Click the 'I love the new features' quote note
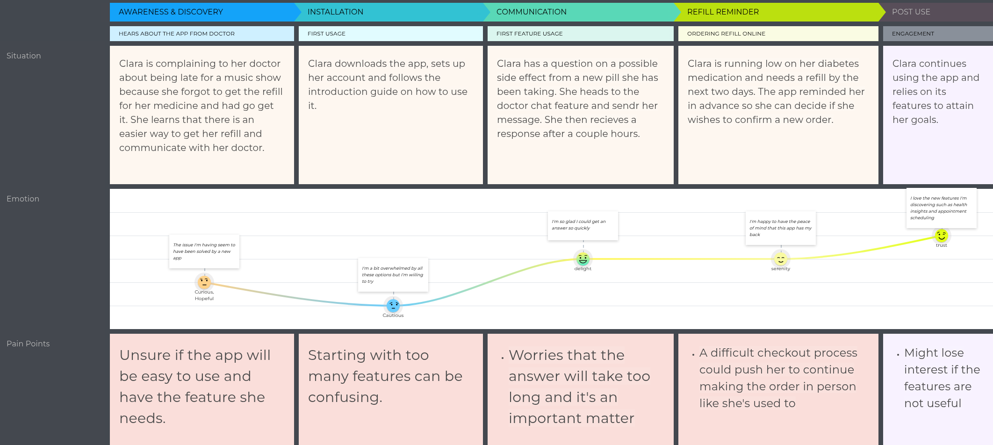This screenshot has width=993, height=445. coord(941,208)
